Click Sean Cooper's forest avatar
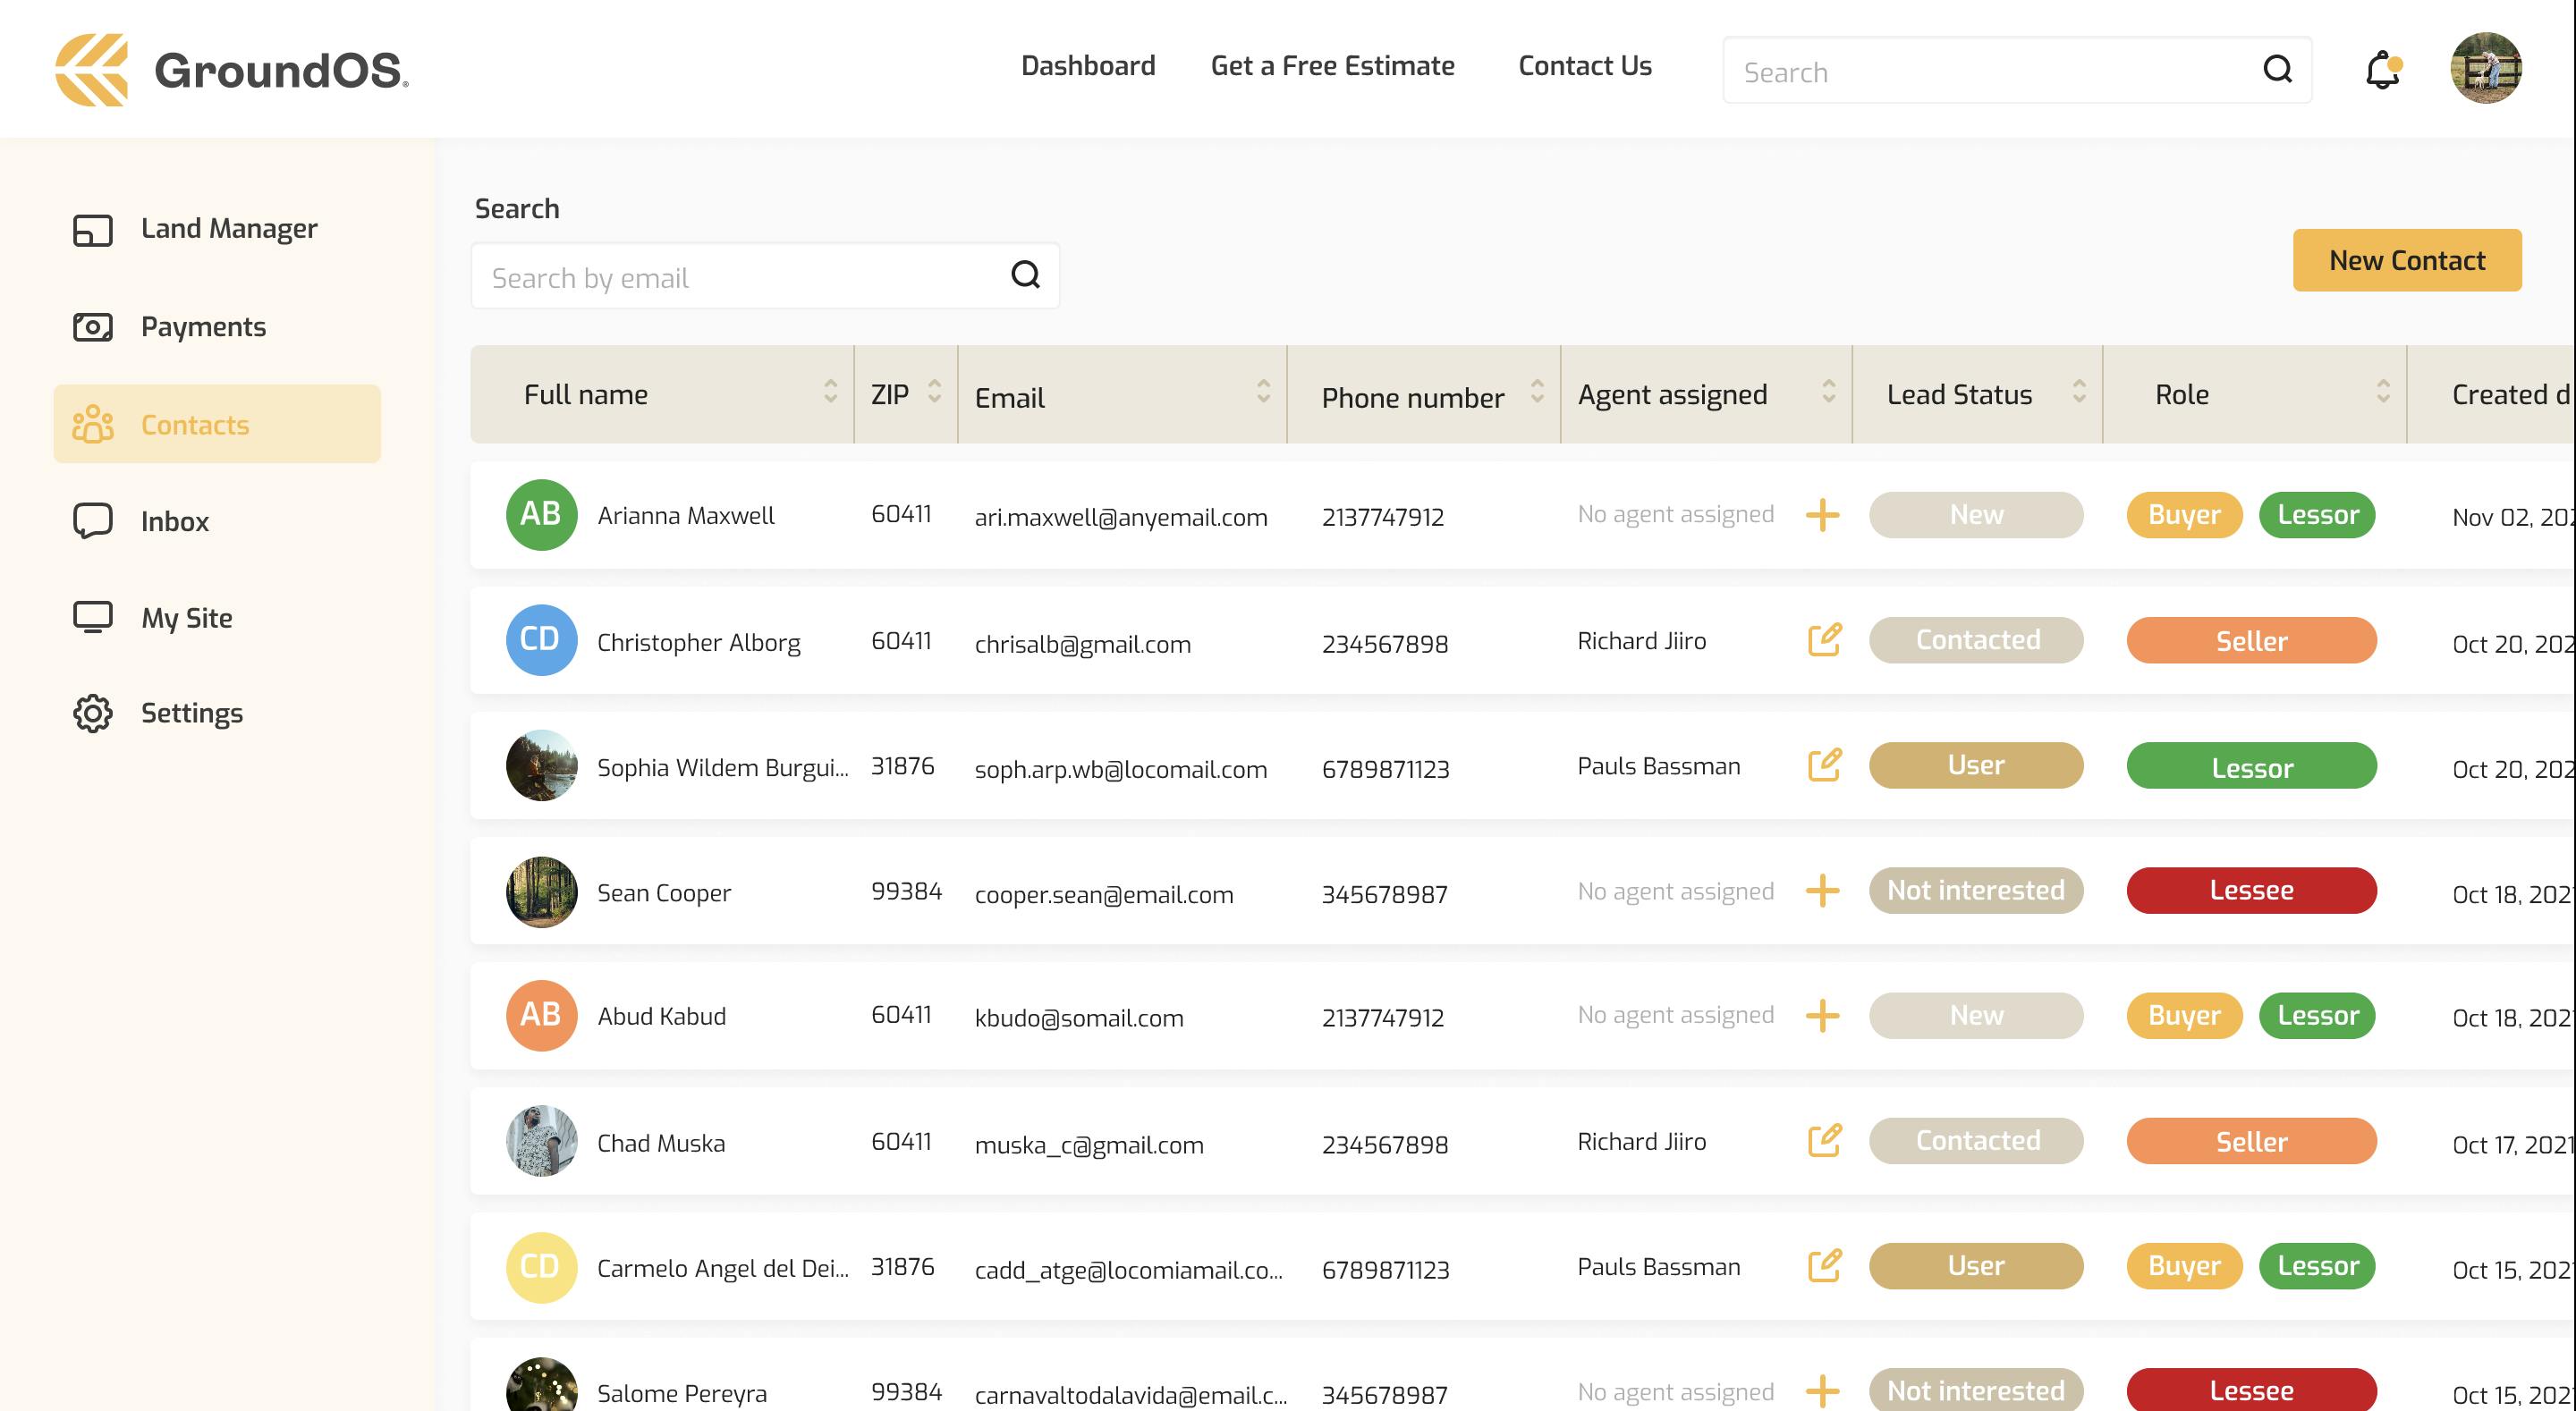 click(541, 891)
